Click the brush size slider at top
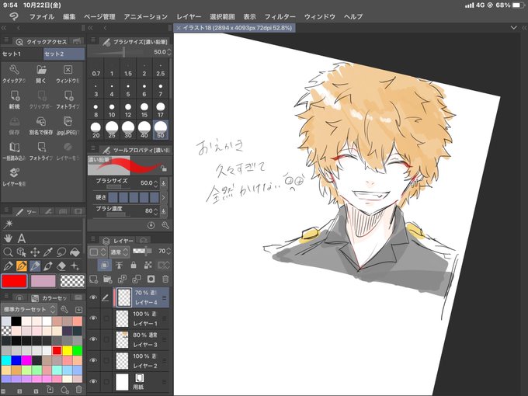Viewport: 528px width, 396px height. point(118,52)
